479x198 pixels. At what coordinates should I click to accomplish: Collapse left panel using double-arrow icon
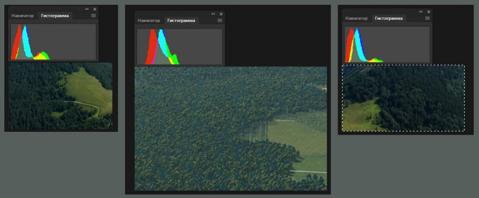pyautogui.click(x=87, y=9)
